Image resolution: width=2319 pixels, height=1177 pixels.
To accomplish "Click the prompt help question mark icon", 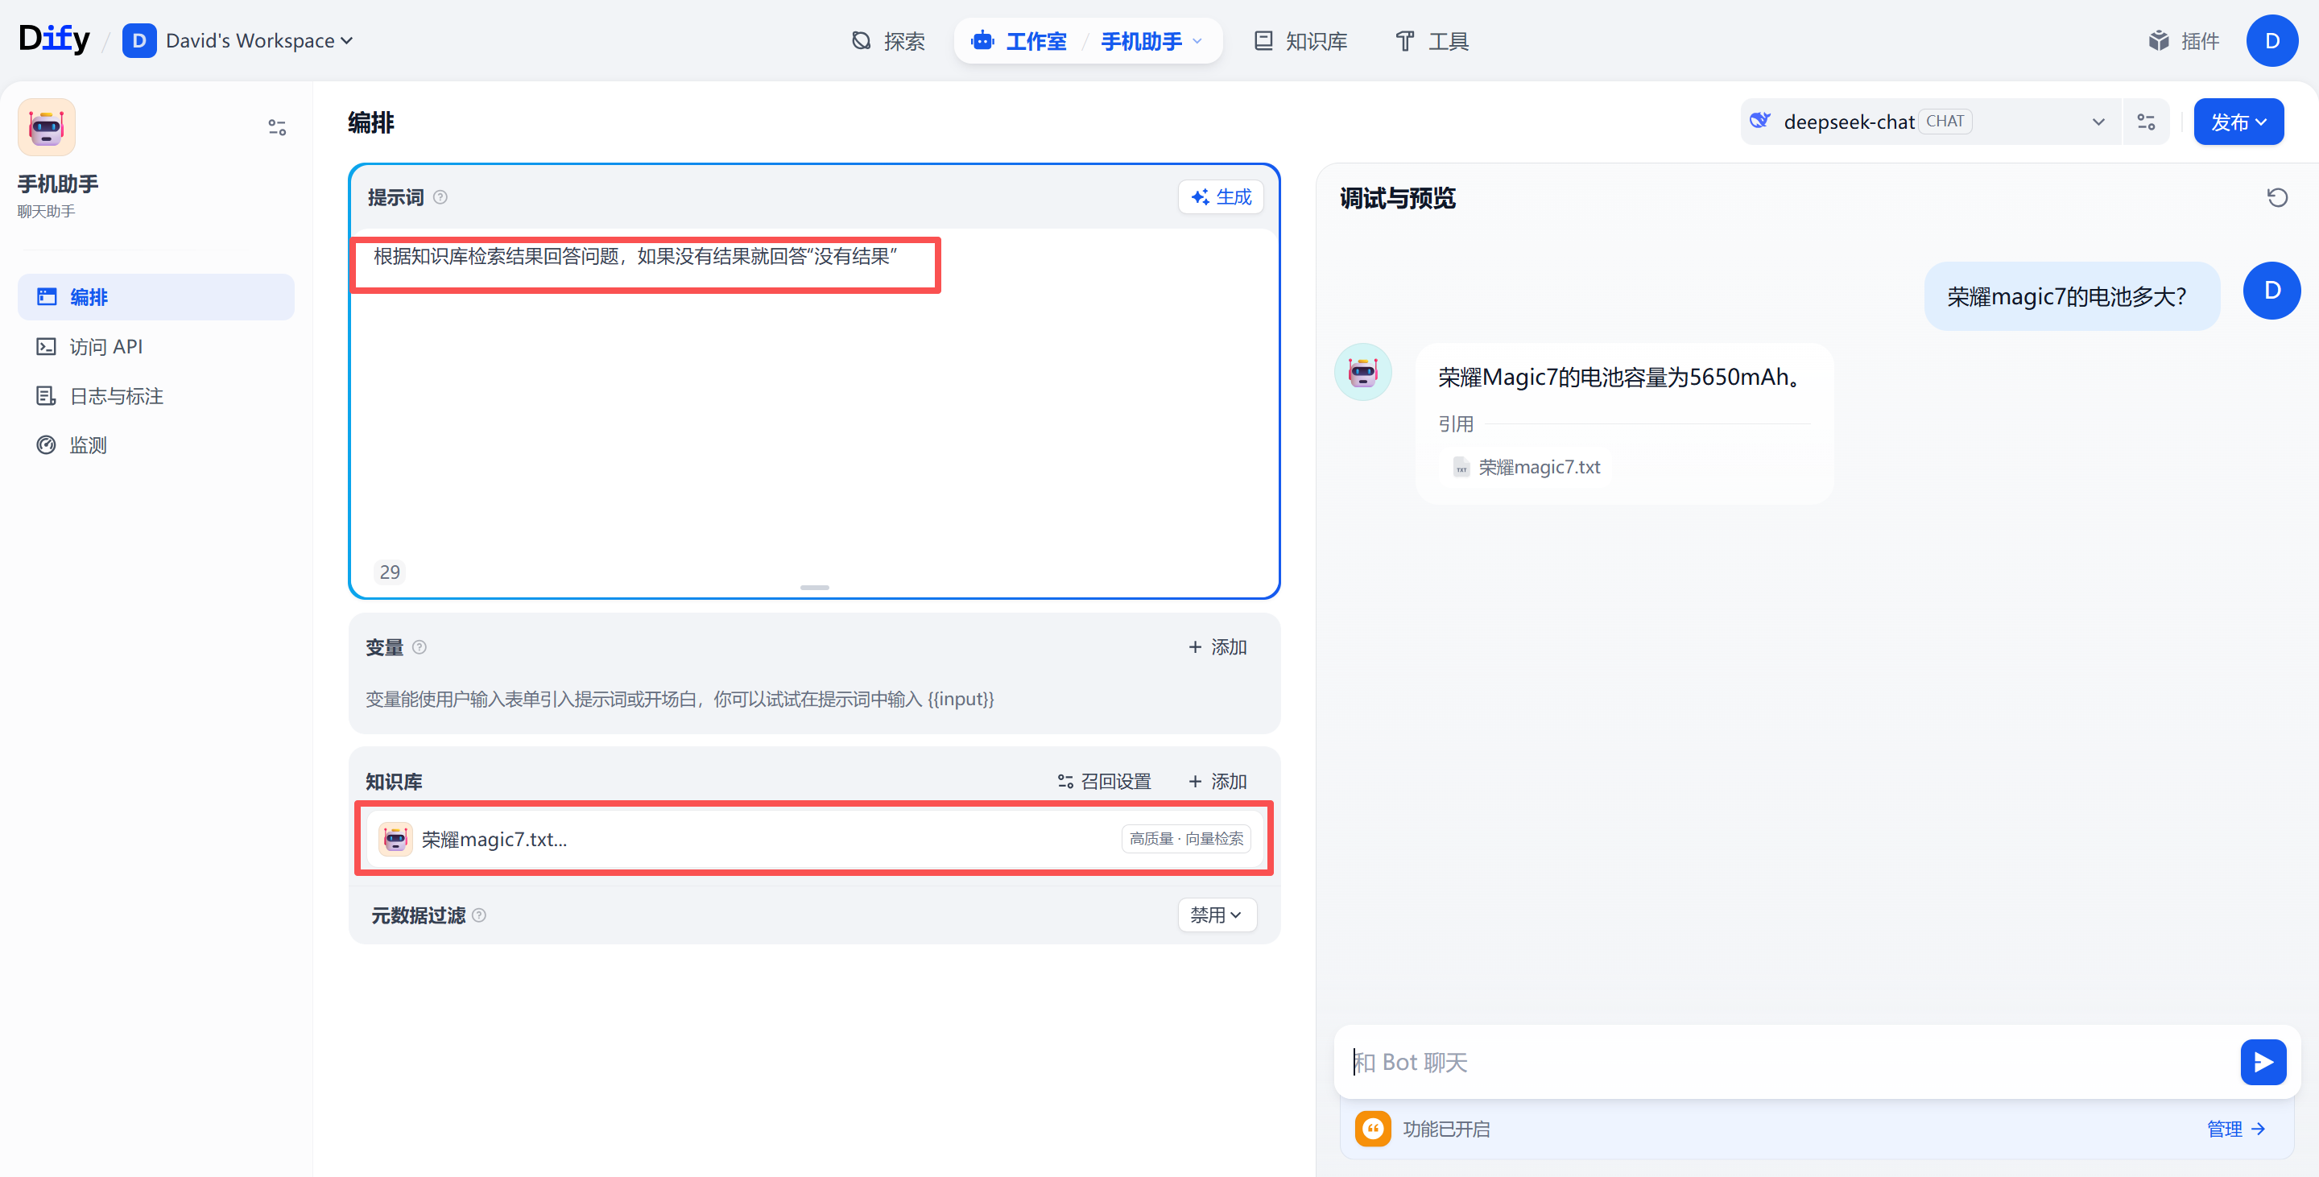I will click(440, 197).
